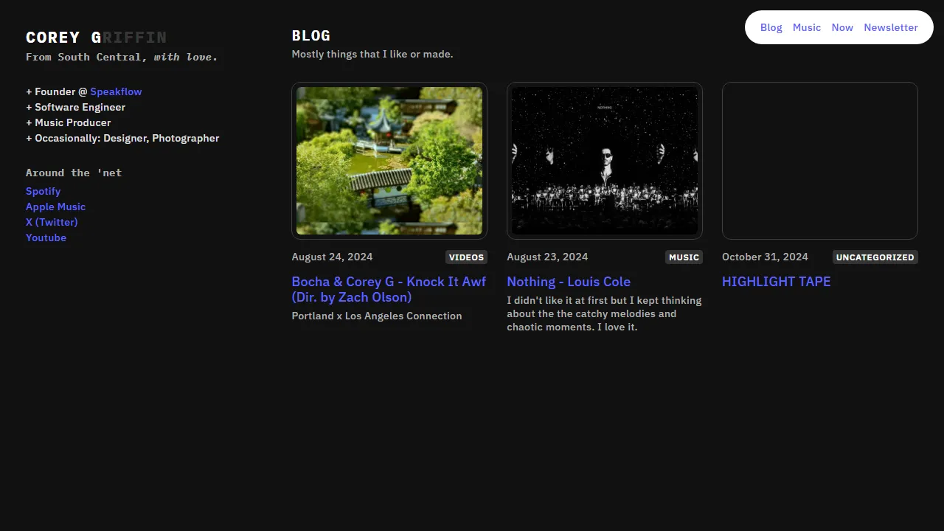The width and height of the screenshot is (944, 531).
Task: Visit the Speakflow founder link
Action: point(116,91)
